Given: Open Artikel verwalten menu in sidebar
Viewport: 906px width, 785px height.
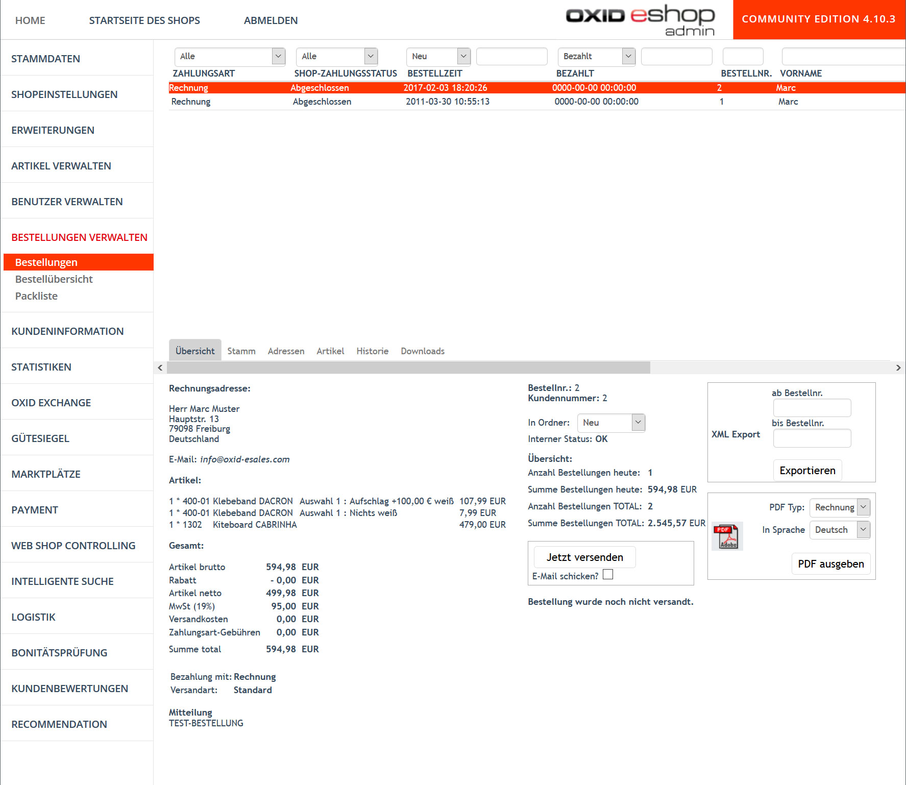Looking at the screenshot, I should (61, 166).
